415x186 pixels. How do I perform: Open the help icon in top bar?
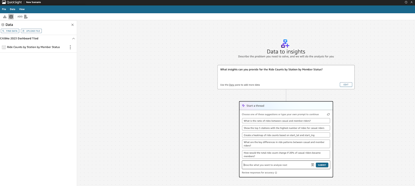(x=406, y=2)
